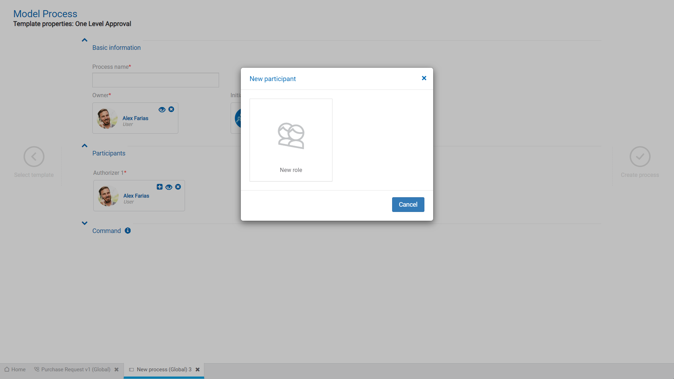Click the Create process checkmark button
This screenshot has height=379, width=674.
(x=640, y=157)
